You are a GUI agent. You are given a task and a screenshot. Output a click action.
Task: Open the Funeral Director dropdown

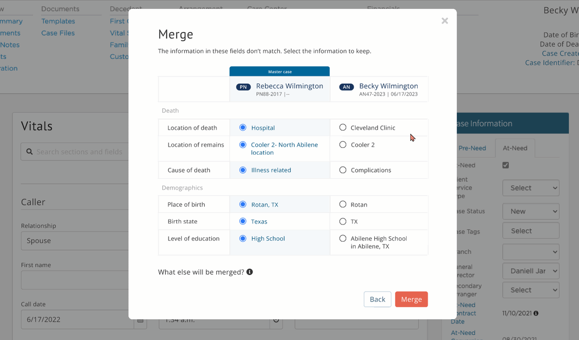pos(531,271)
